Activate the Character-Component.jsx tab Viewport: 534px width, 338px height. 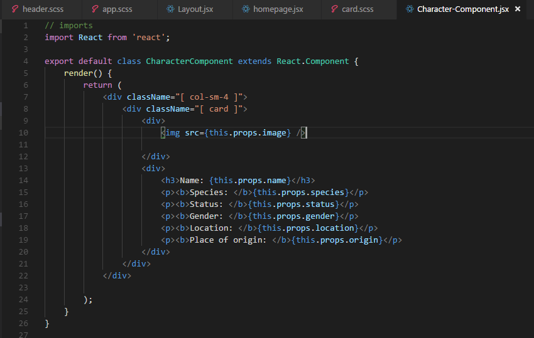pos(462,9)
